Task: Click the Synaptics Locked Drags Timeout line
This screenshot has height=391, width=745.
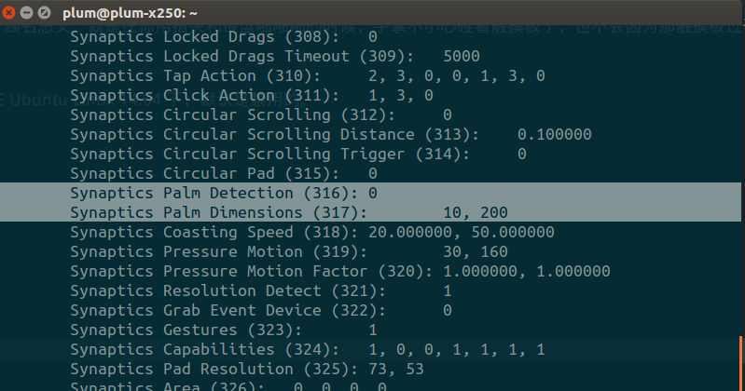Action: pos(275,56)
